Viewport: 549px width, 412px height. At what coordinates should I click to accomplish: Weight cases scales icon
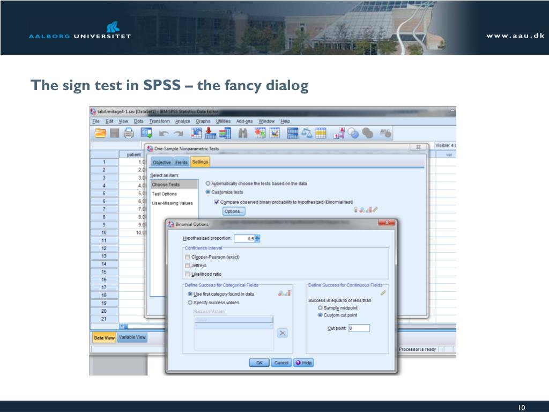click(307, 133)
